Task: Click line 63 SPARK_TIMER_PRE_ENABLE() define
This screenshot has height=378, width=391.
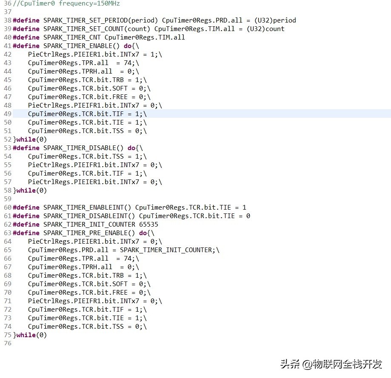Action: tap(83, 233)
